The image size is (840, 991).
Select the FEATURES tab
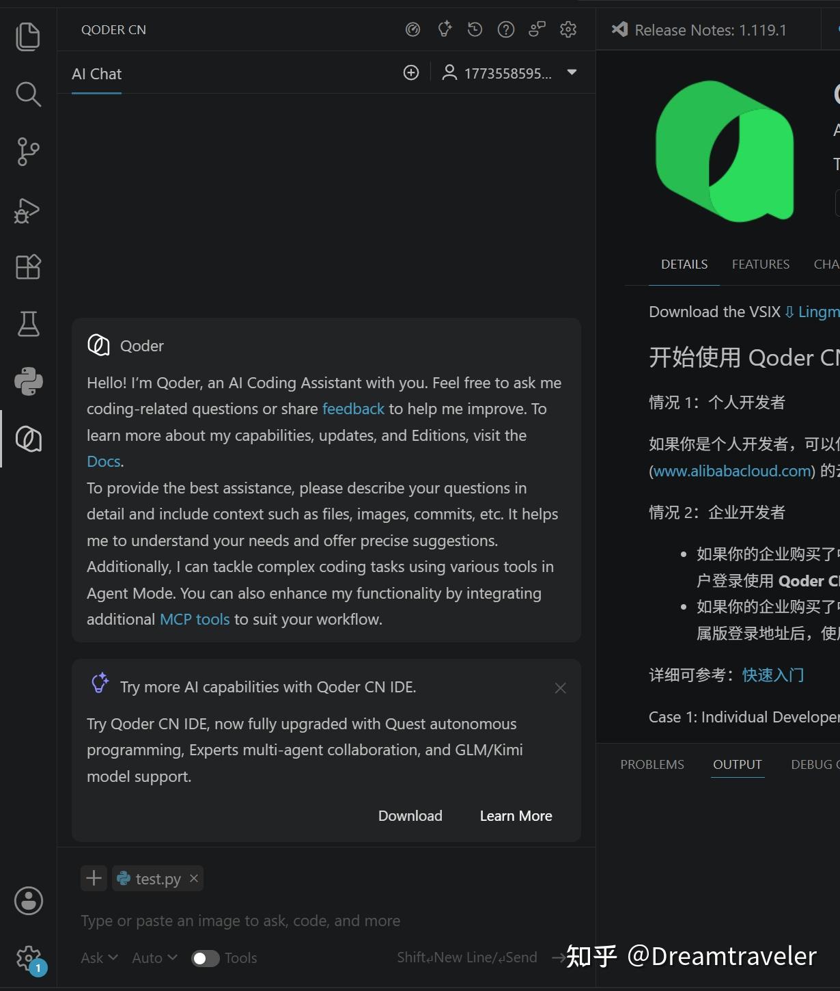tap(761, 264)
